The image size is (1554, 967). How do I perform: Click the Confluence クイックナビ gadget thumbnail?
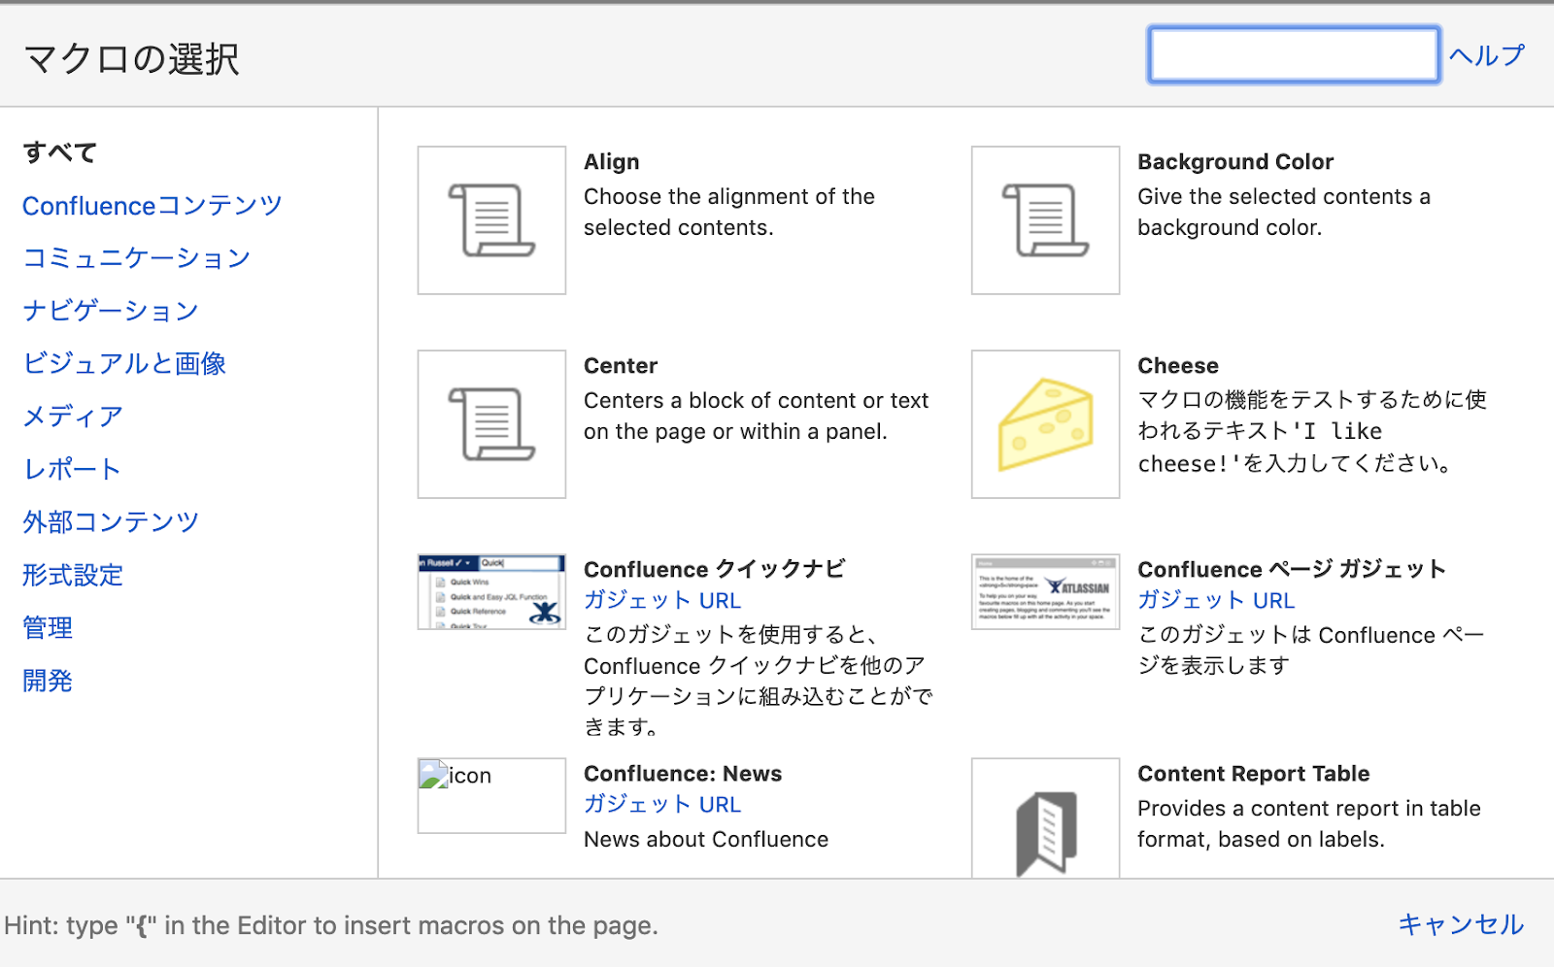(x=491, y=591)
